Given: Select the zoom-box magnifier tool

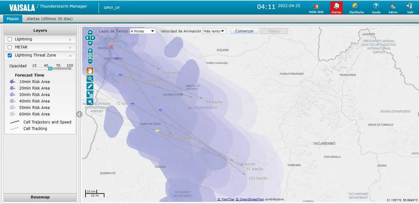Looking at the screenshot, I should coord(90,78).
